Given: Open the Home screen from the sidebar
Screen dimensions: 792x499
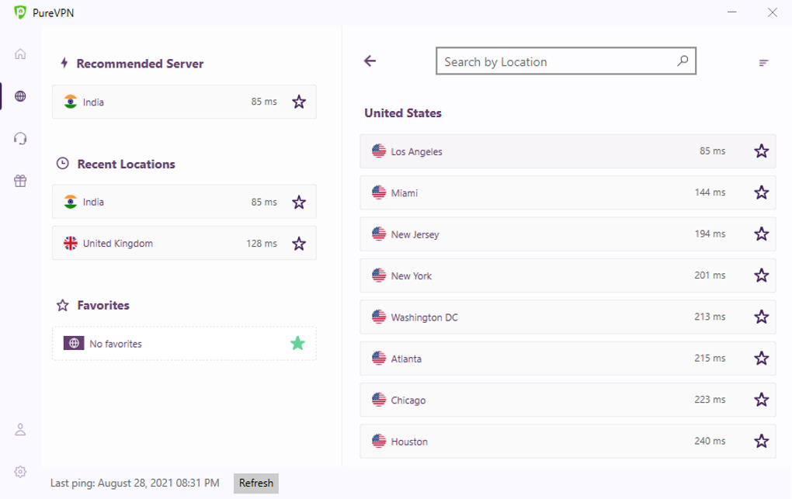Looking at the screenshot, I should [19, 54].
